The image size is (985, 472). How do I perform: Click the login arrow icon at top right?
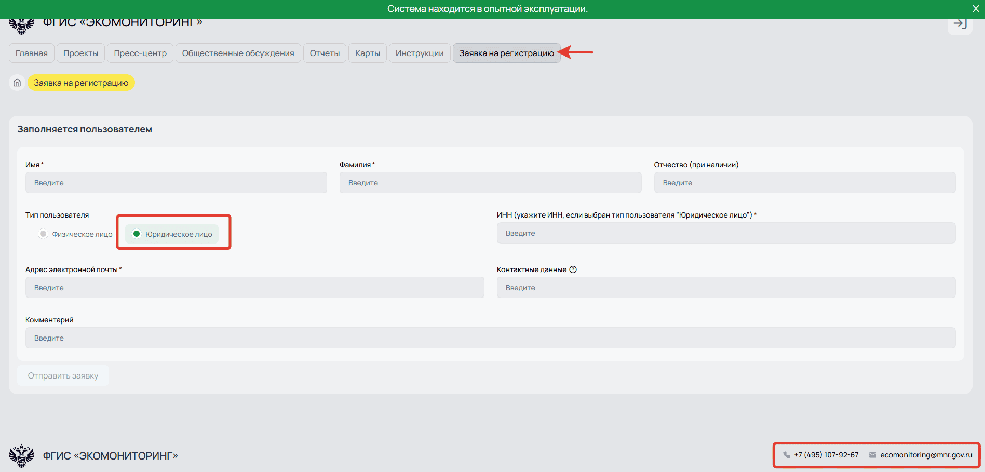click(x=960, y=24)
